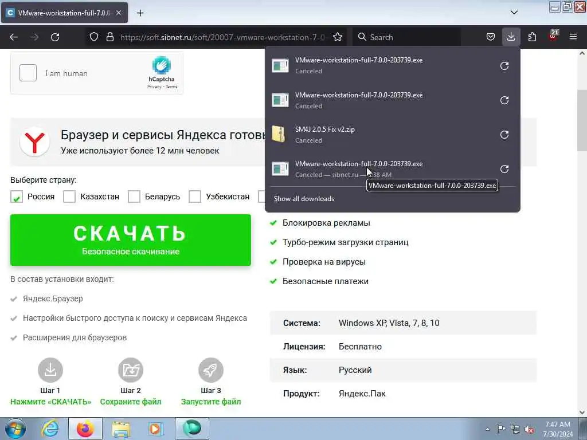Retry the first canceled VMware download
587x440 pixels.
(x=504, y=66)
